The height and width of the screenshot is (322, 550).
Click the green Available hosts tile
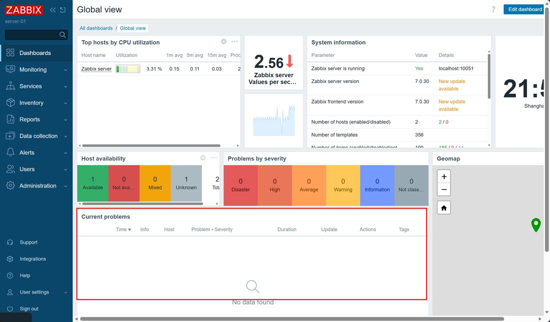click(x=92, y=183)
